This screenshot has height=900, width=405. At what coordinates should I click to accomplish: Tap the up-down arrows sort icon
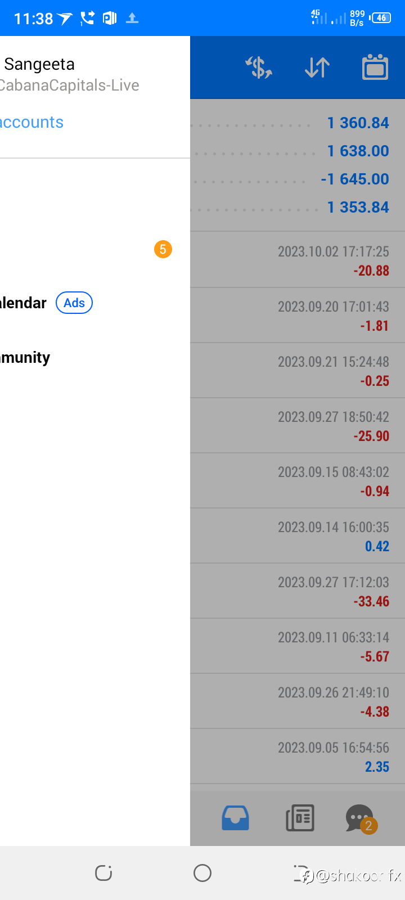point(317,68)
